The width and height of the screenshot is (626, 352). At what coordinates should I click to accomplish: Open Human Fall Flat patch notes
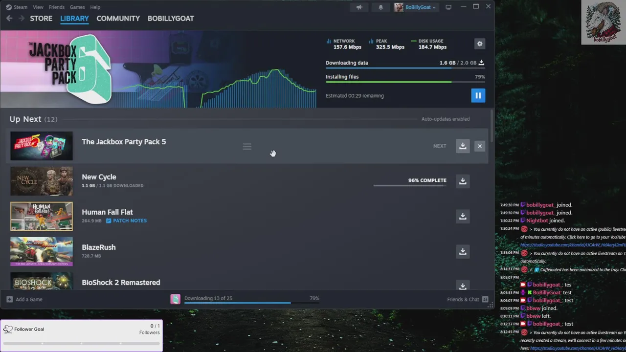point(126,220)
